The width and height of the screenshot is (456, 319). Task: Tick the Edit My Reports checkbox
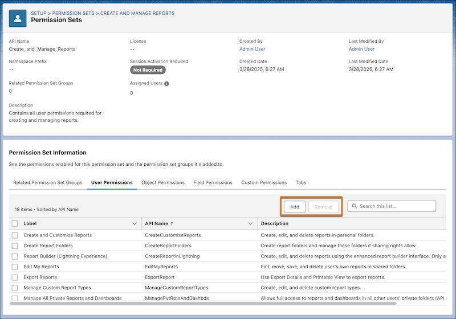pos(15,267)
